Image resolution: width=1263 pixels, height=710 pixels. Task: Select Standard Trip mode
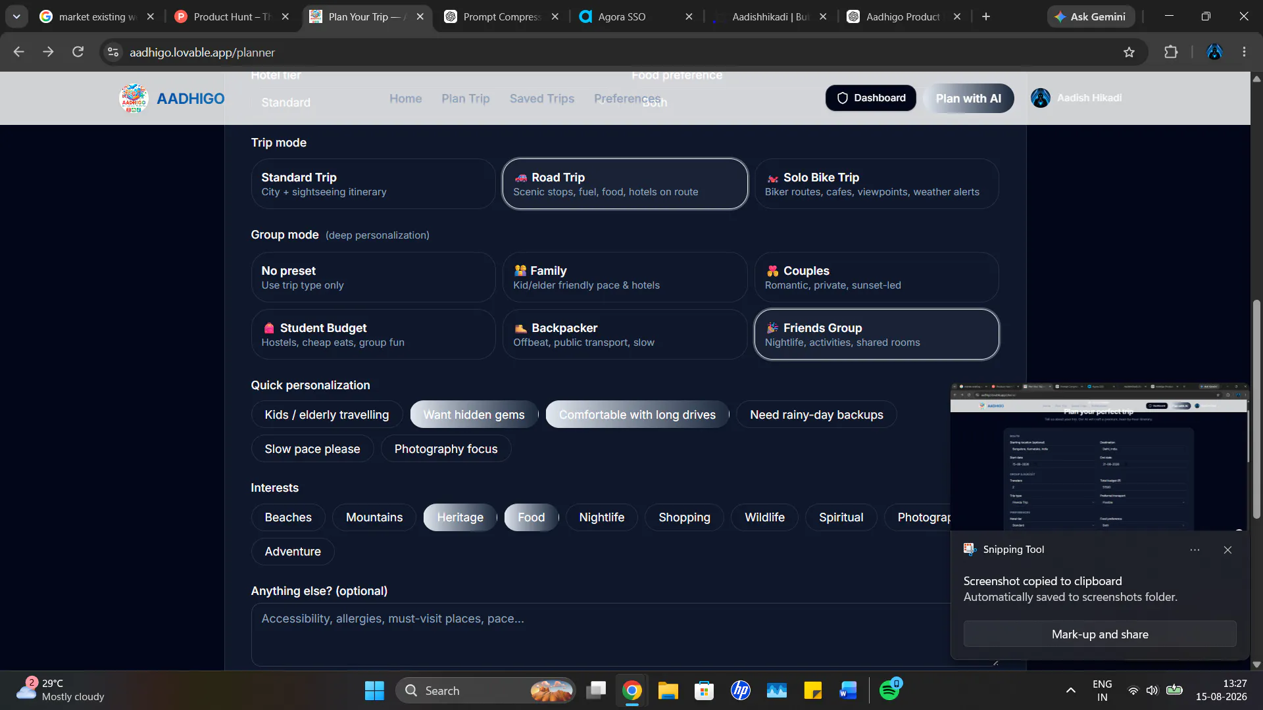pyautogui.click(x=373, y=184)
